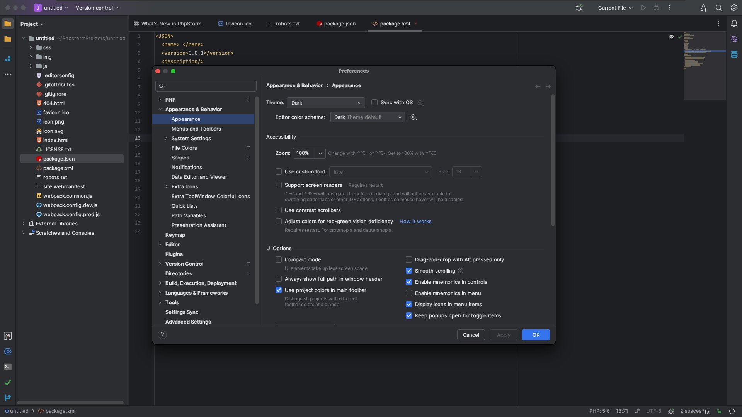Expand the Editor settings section

[160, 244]
